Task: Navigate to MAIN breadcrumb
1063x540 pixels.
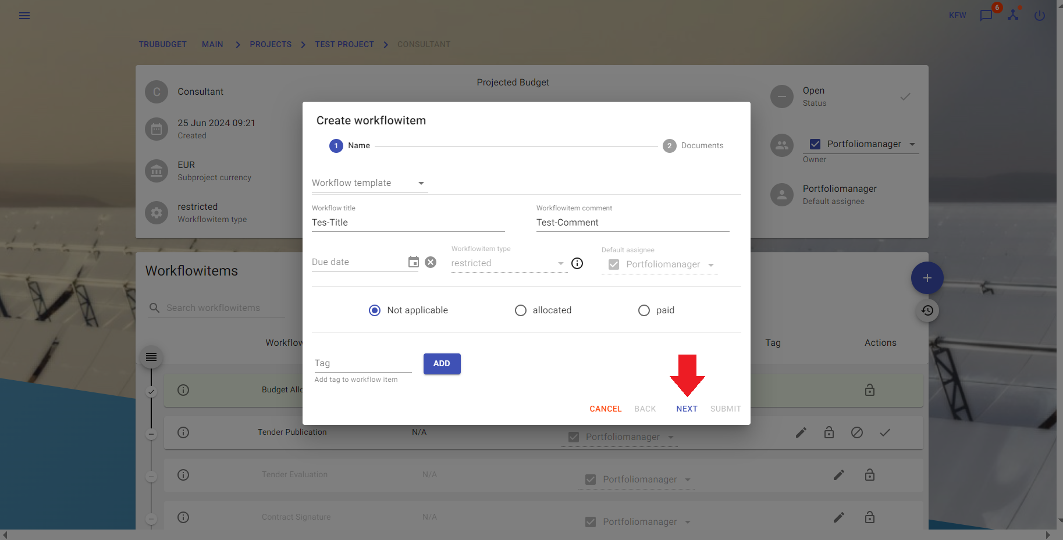Action: pos(212,44)
